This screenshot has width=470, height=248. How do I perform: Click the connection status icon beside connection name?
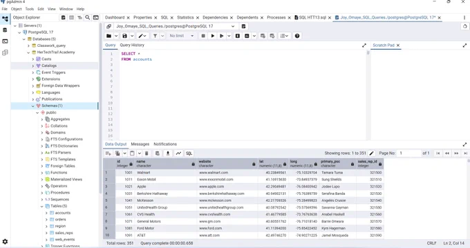[109, 26]
